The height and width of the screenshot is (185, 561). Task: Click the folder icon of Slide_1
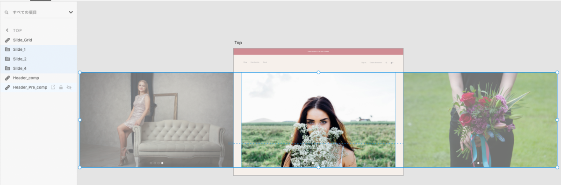tap(7, 49)
